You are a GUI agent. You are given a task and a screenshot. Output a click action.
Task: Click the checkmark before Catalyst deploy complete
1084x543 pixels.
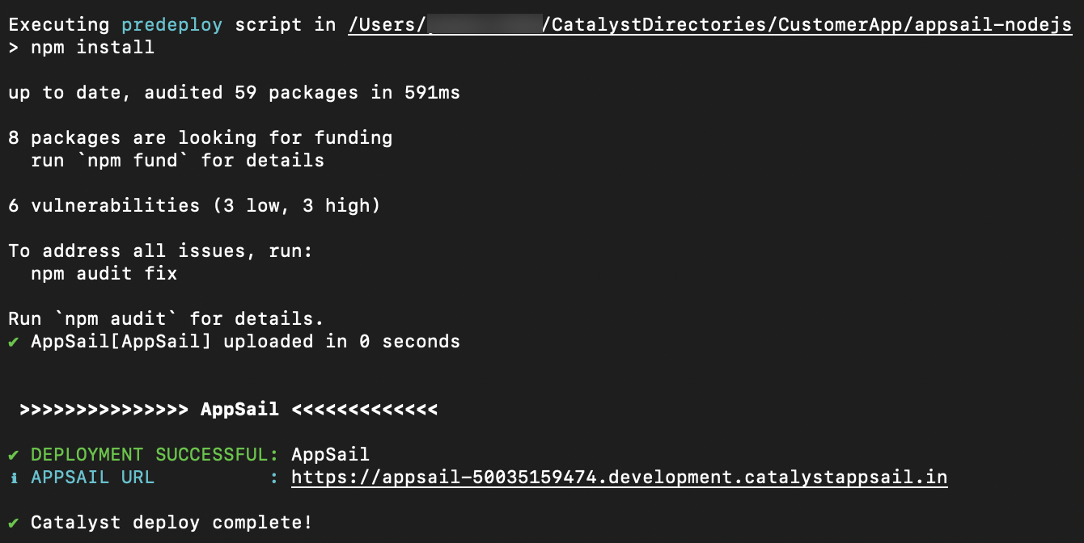click(x=14, y=523)
